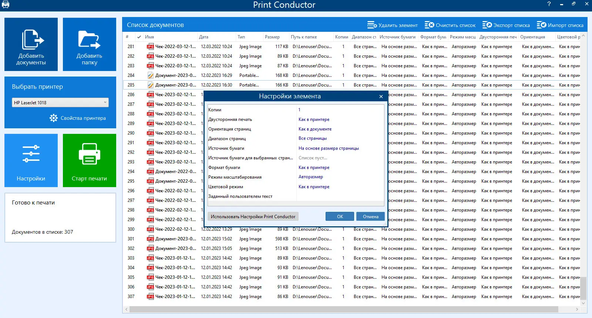This screenshot has width=592, height=318.
Task: Toggle the checkmark column header
Action: coord(139,37)
